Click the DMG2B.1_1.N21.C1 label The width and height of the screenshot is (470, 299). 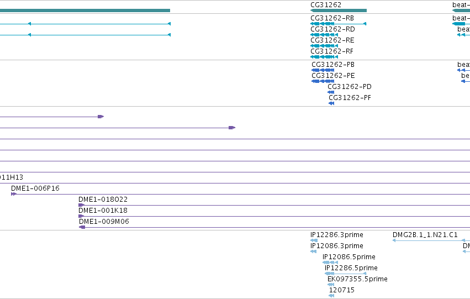coord(425,235)
